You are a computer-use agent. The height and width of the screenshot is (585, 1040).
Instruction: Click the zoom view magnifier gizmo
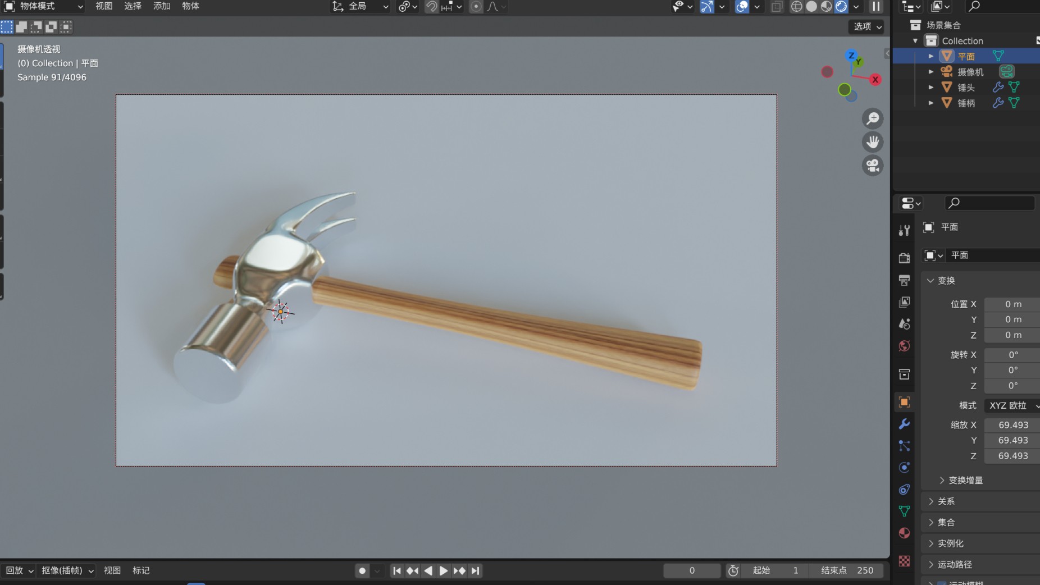click(873, 118)
